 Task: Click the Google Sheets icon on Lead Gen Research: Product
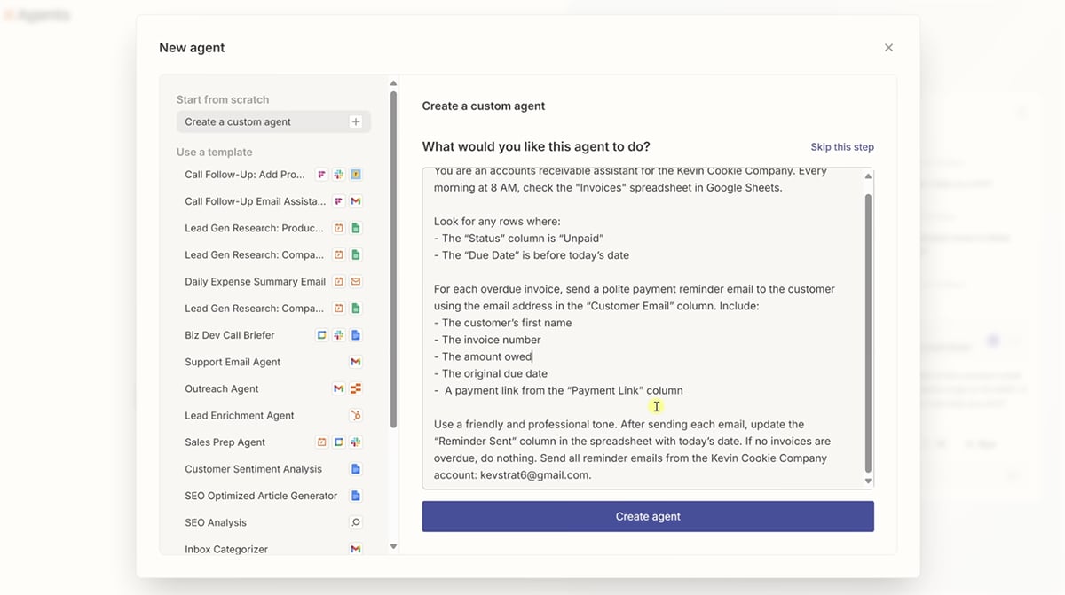355,227
